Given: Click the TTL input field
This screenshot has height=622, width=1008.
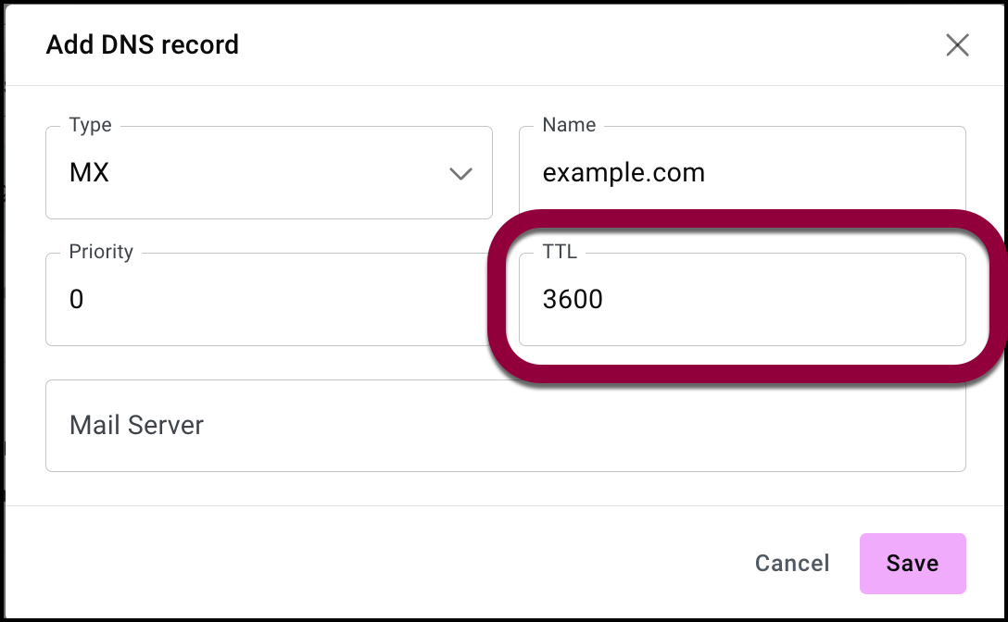Looking at the screenshot, I should pyautogui.click(x=741, y=300).
